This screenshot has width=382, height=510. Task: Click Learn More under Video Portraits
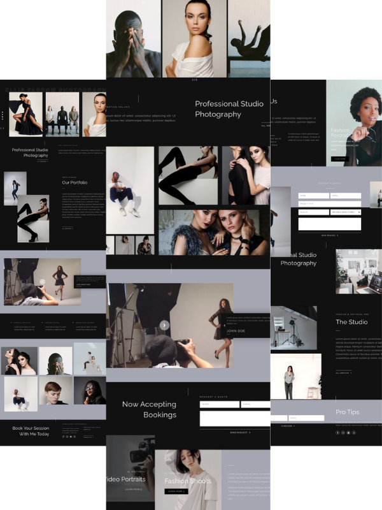click(134, 489)
